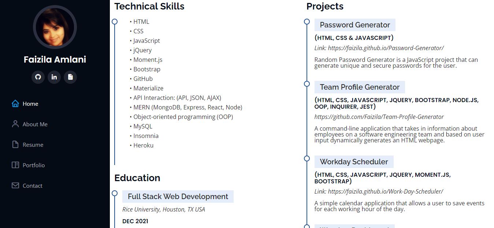Click the (HTML, CSS & JAVASCRIPT) tech line

[x=354, y=38]
